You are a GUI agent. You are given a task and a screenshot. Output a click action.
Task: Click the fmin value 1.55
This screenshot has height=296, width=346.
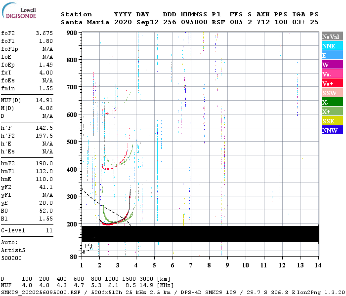tap(46, 88)
